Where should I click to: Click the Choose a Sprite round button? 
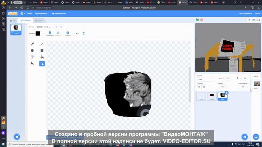pos(245,137)
